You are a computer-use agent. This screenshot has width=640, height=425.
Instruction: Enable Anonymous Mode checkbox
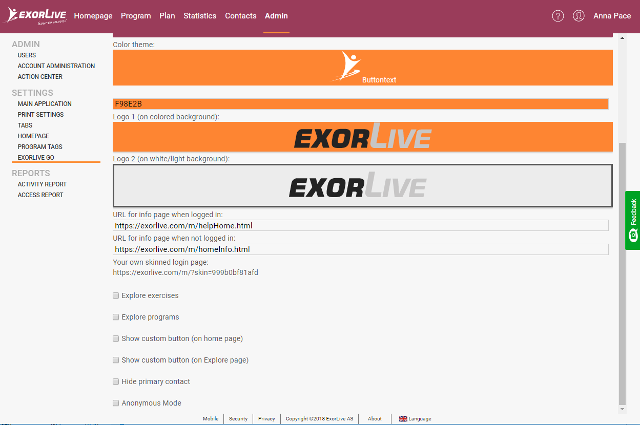pos(116,403)
